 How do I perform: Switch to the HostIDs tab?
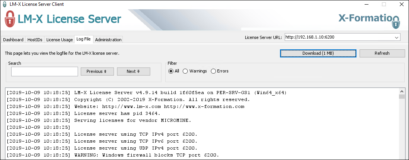35,40
